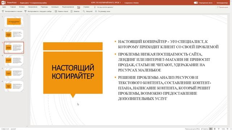Toggle the simplified ribbon switch

pyautogui.click(x=196, y=3)
